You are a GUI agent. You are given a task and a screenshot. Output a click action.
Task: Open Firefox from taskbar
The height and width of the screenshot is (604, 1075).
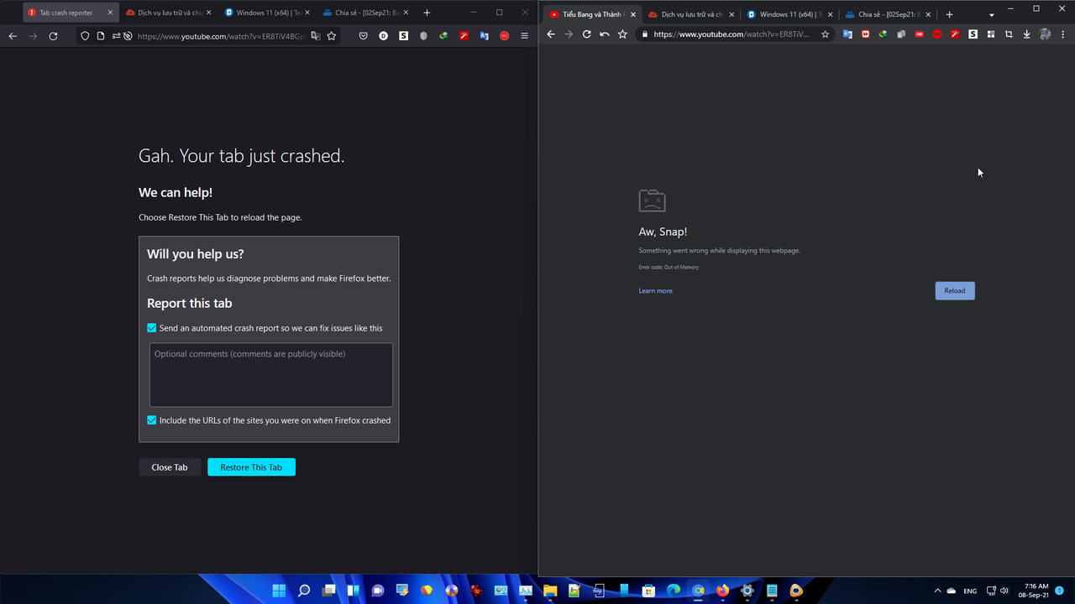[x=722, y=591]
